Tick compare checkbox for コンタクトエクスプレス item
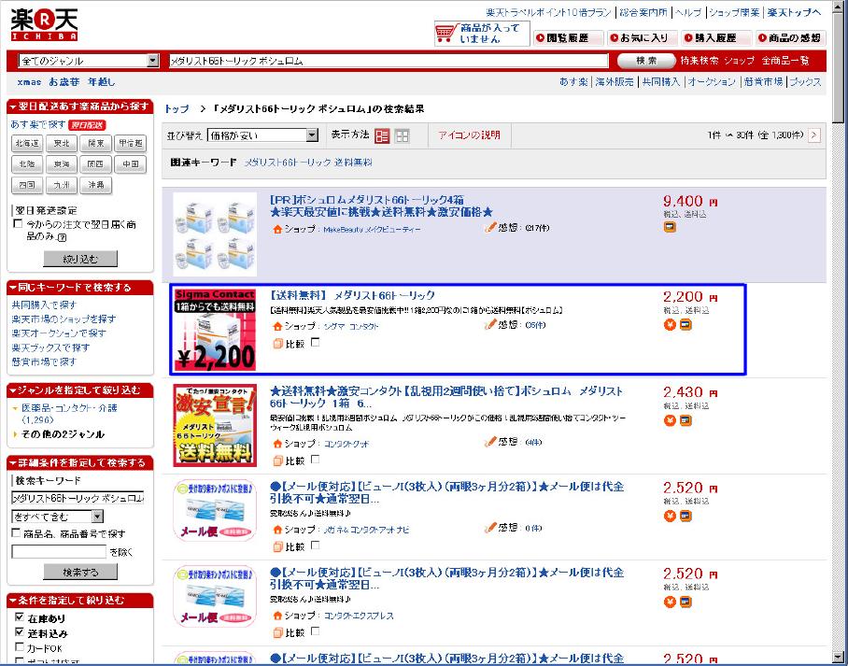This screenshot has width=848, height=666. [316, 631]
